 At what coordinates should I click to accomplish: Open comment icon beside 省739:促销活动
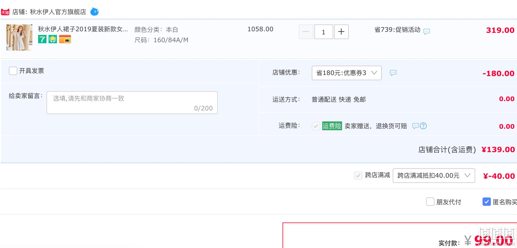pyautogui.click(x=427, y=32)
